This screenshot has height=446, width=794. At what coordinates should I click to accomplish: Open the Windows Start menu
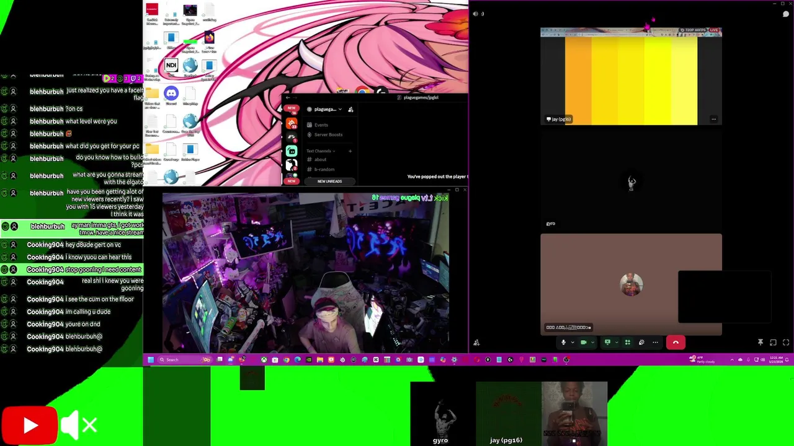click(x=150, y=359)
